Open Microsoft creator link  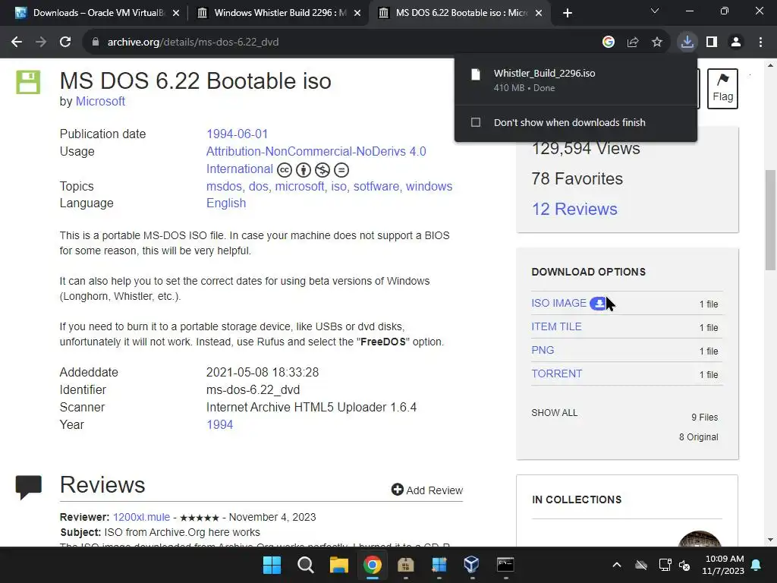[x=100, y=101]
